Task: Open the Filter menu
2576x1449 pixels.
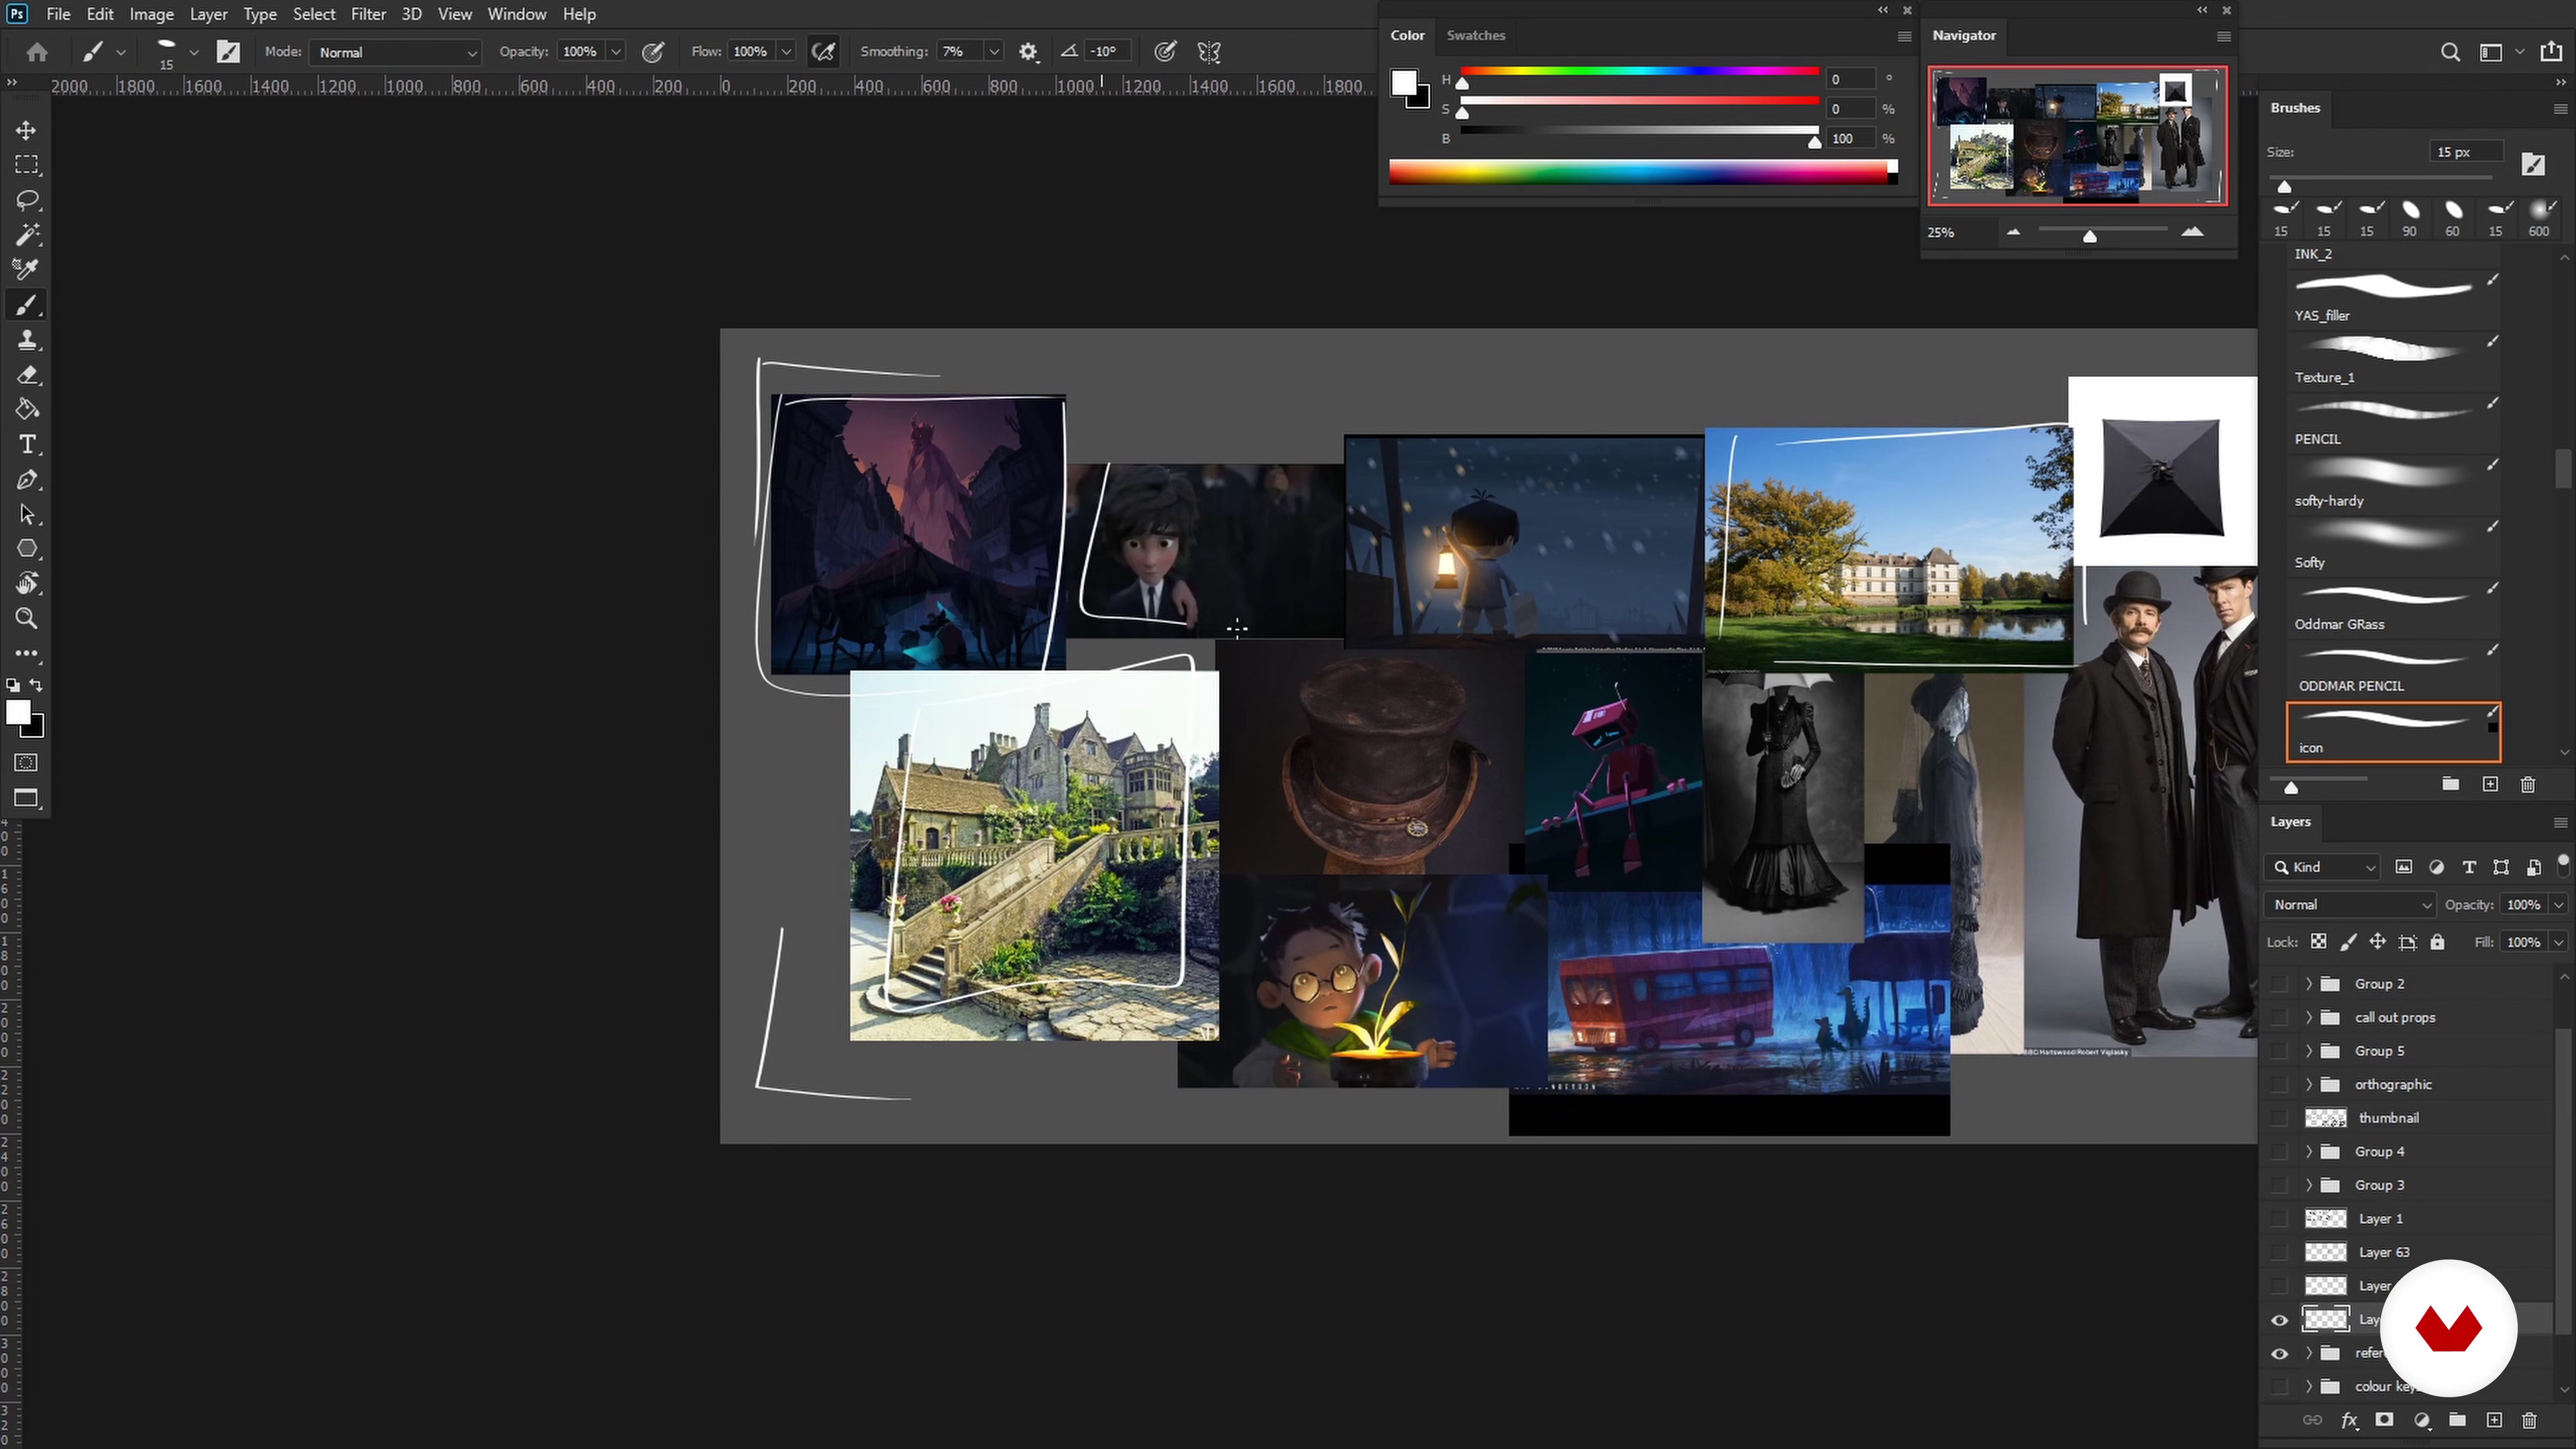Action: click(x=368, y=14)
